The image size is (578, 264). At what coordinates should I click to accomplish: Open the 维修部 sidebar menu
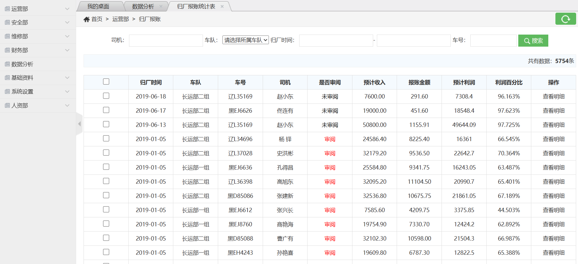coord(20,36)
